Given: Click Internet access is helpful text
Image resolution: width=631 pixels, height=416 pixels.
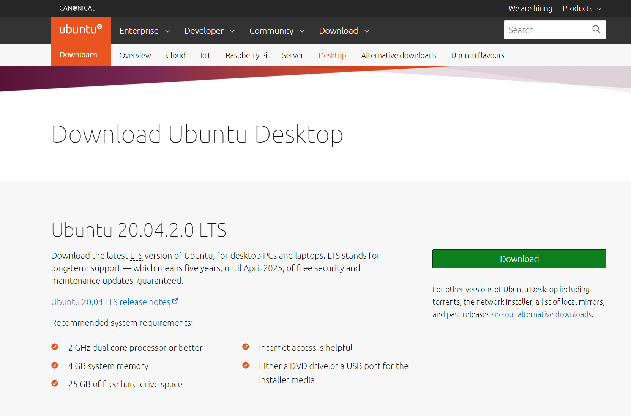Looking at the screenshot, I should tap(305, 348).
